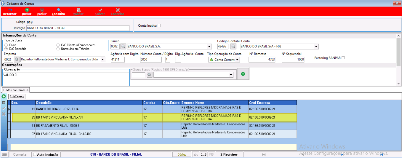Select the Caixa radio button
The width and height of the screenshot is (402, 158).
6,45
